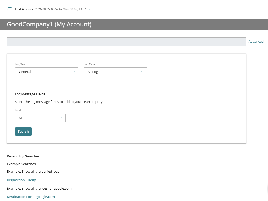Expand the date range chevron
Viewport: 268px width, 201px height.
(x=90, y=9)
